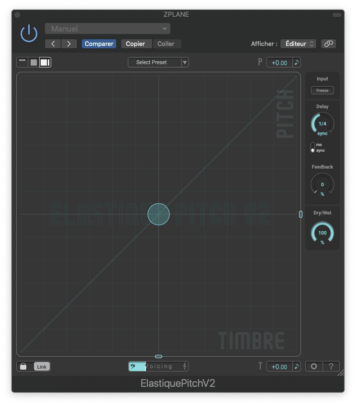356x406 pixels.
Task: Select the bass clef voicing icon
Action: tap(133, 366)
